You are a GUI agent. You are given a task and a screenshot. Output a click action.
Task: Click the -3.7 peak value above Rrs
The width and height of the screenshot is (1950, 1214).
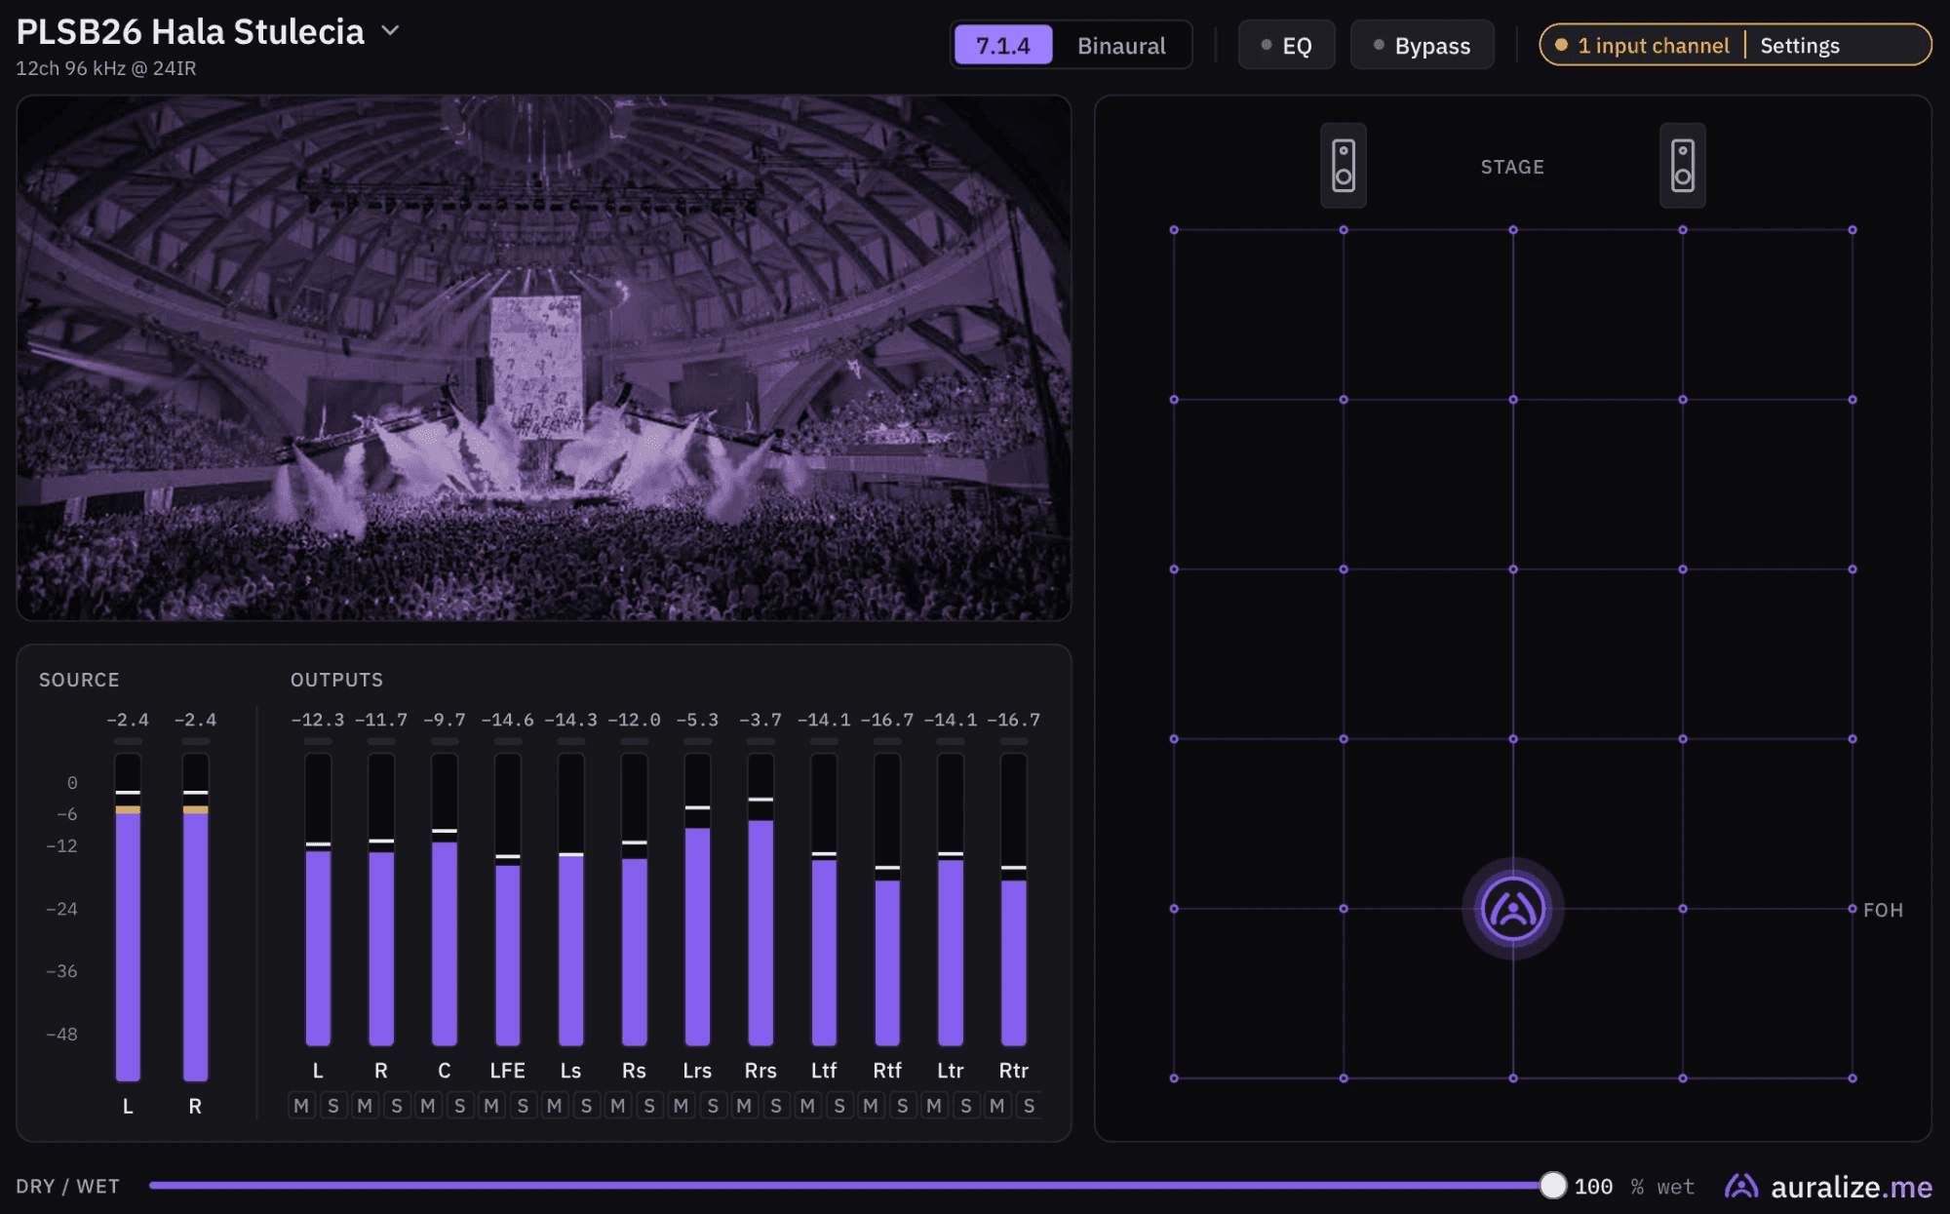point(760,720)
